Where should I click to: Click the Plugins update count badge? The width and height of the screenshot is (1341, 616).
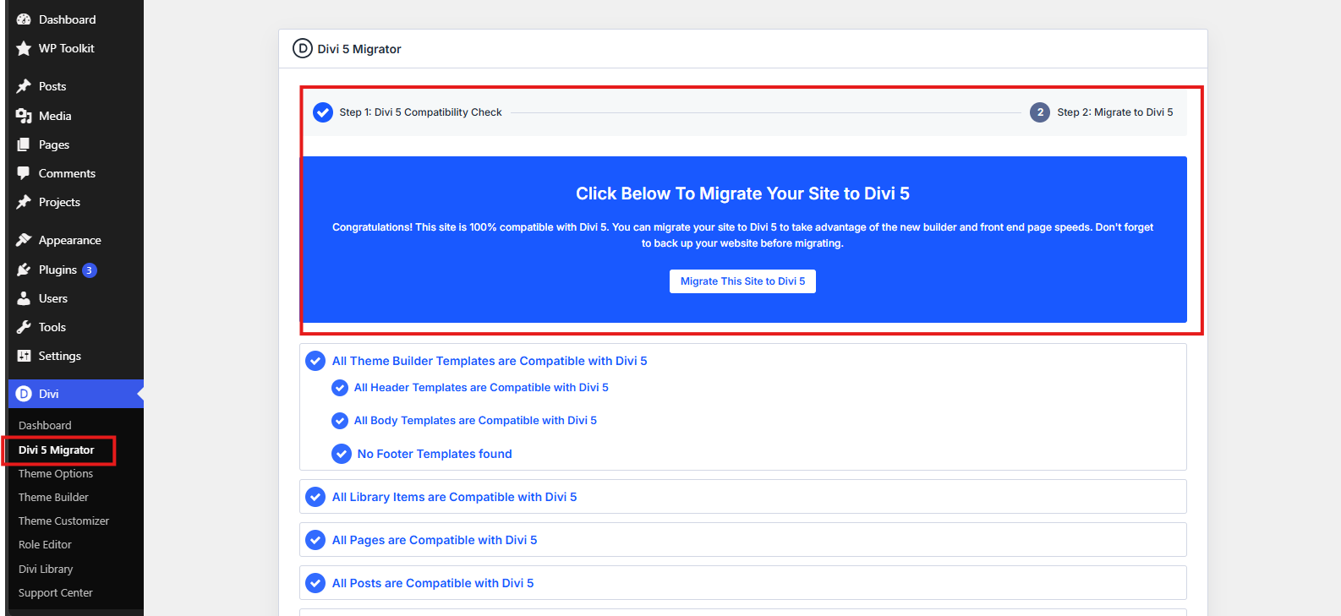(90, 270)
